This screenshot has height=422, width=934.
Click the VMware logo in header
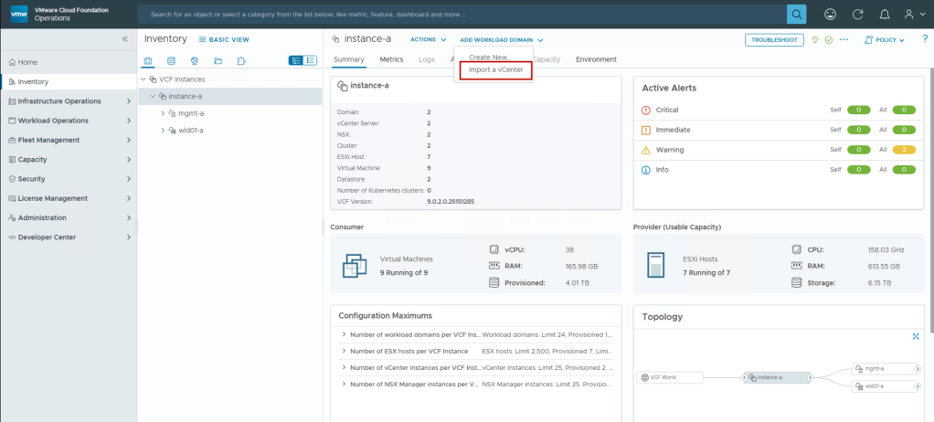19,15
